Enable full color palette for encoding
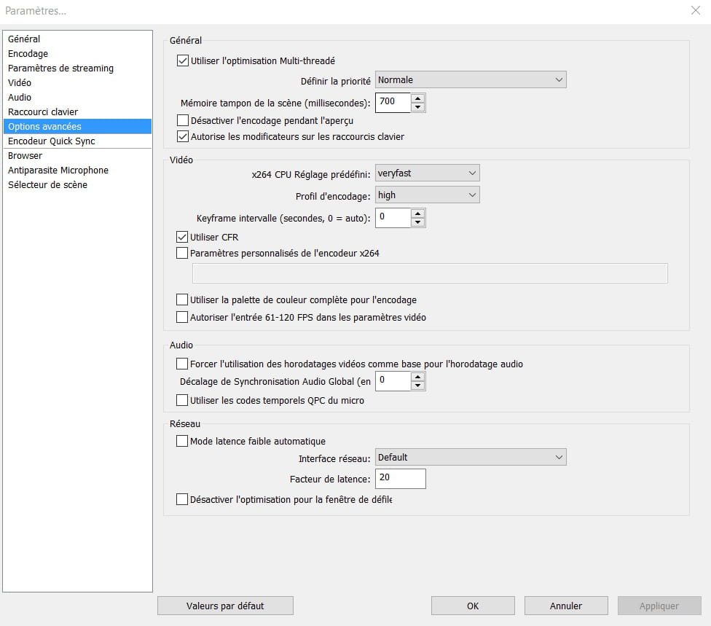Image resolution: width=711 pixels, height=626 pixels. (182, 300)
